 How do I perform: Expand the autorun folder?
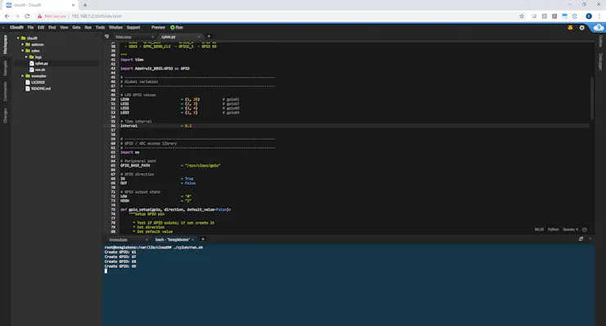pyautogui.click(x=22, y=44)
